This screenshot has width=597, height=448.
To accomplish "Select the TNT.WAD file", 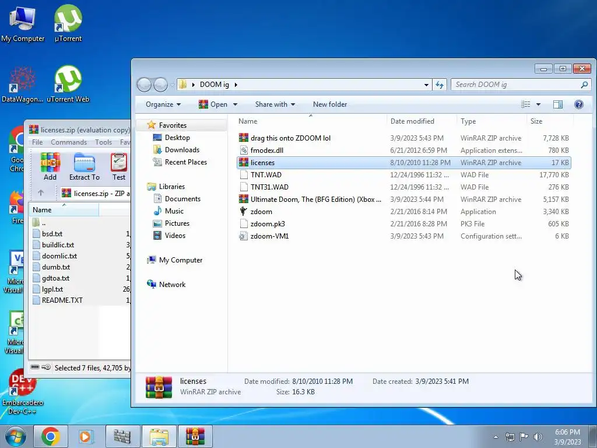I will click(403, 175).
